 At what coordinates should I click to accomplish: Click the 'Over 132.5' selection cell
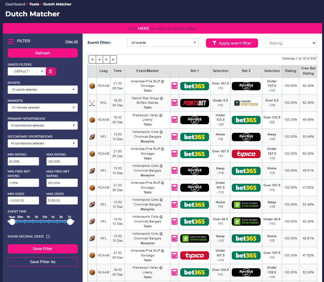coord(221,272)
